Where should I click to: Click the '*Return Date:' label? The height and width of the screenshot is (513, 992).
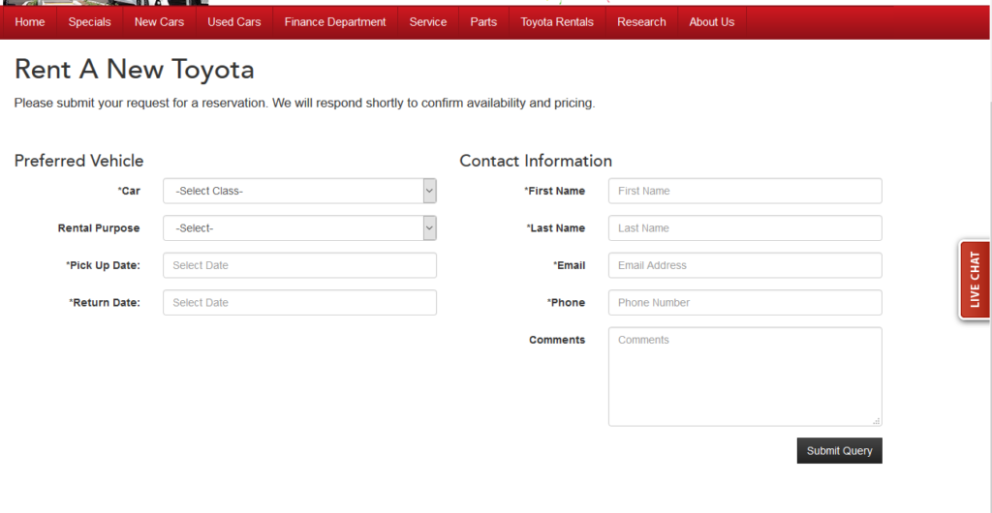pos(105,303)
